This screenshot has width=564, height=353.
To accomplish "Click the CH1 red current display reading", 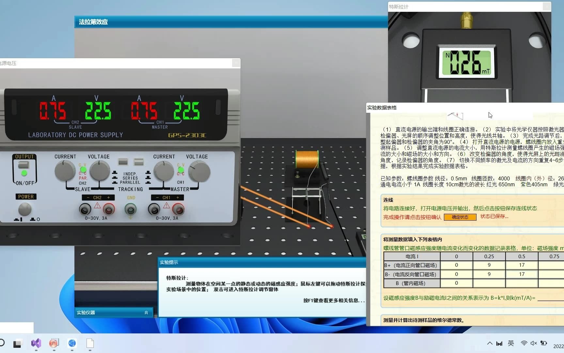I will click(x=144, y=111).
